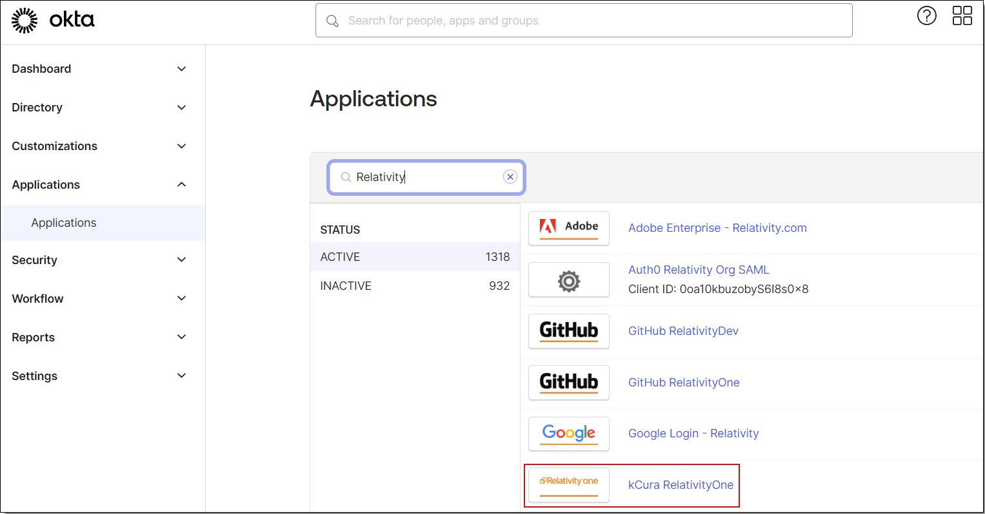Click the Relativity application filter field
This screenshot has width=985, height=514.
(x=426, y=177)
